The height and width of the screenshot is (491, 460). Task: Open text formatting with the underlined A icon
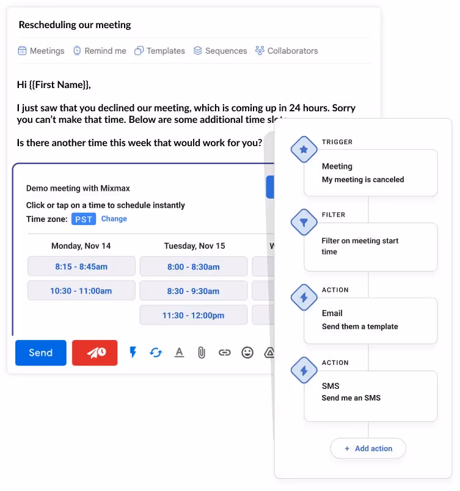[x=180, y=353]
